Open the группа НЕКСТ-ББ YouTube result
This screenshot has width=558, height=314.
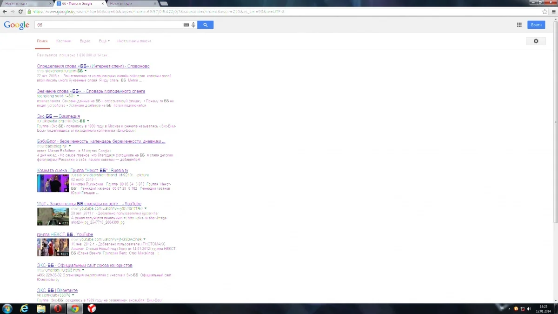pyautogui.click(x=65, y=234)
